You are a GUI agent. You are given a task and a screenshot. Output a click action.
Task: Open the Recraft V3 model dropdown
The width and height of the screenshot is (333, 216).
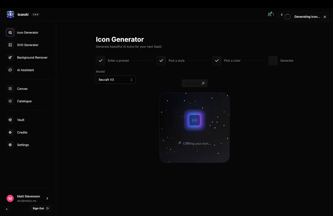tap(116, 80)
